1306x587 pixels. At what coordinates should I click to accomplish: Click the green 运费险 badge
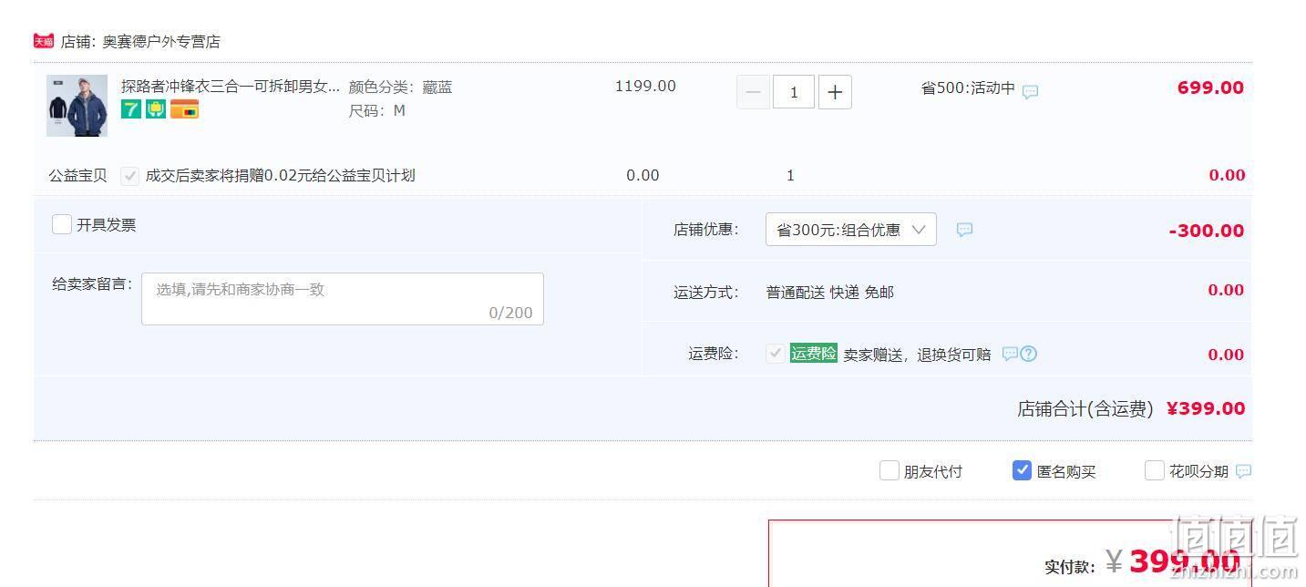814,354
